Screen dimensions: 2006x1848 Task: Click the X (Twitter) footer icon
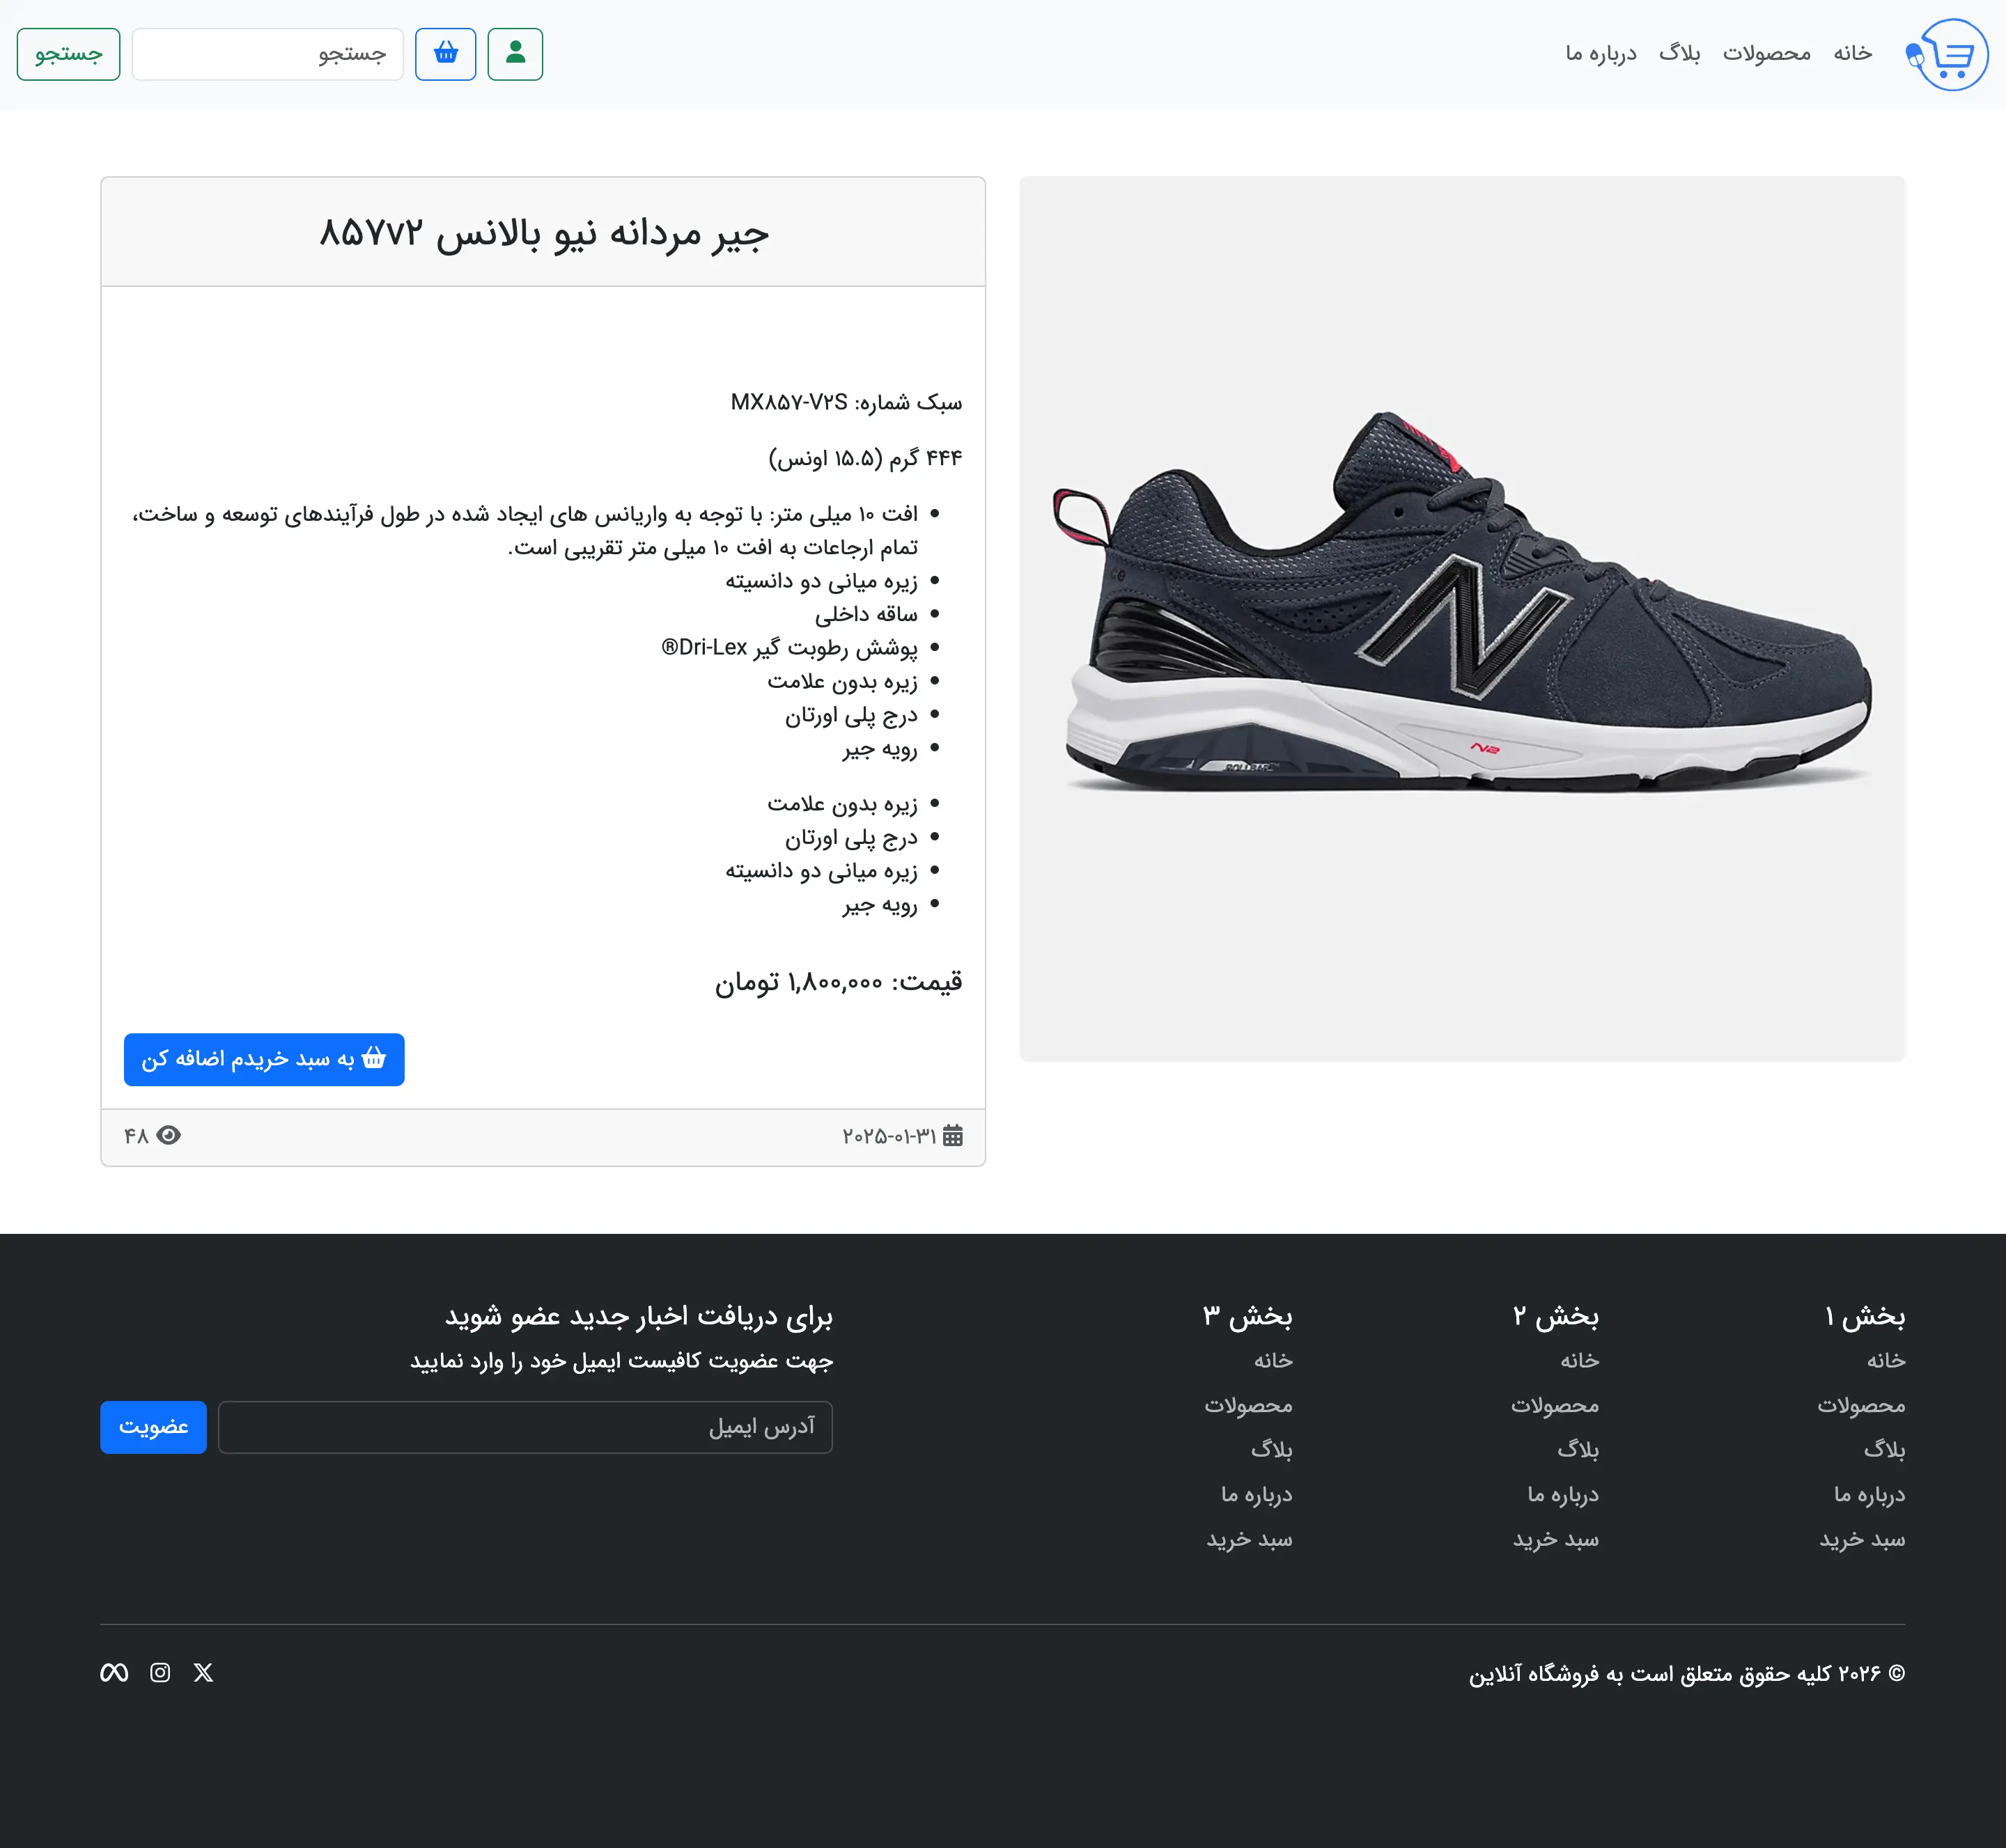coord(203,1672)
